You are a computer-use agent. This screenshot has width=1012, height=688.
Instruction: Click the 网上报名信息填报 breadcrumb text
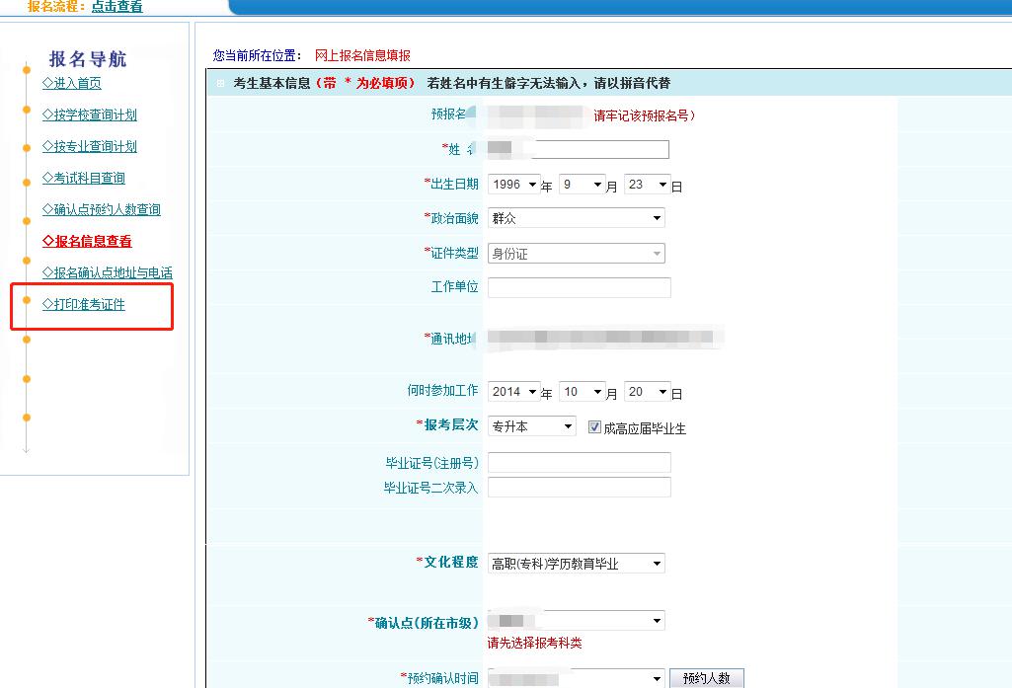pyautogui.click(x=362, y=55)
